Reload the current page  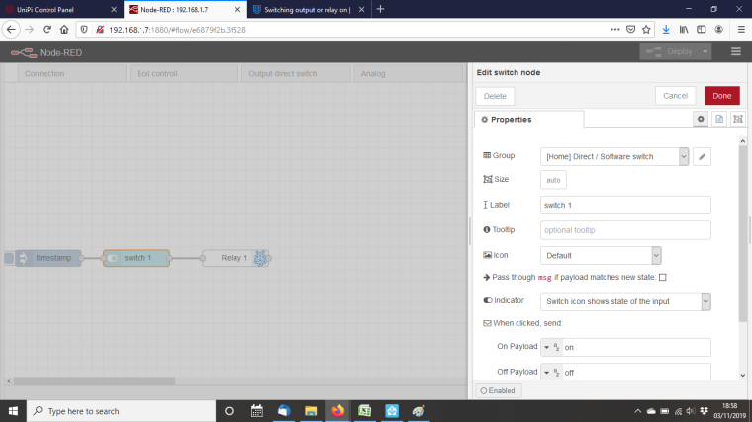point(47,30)
